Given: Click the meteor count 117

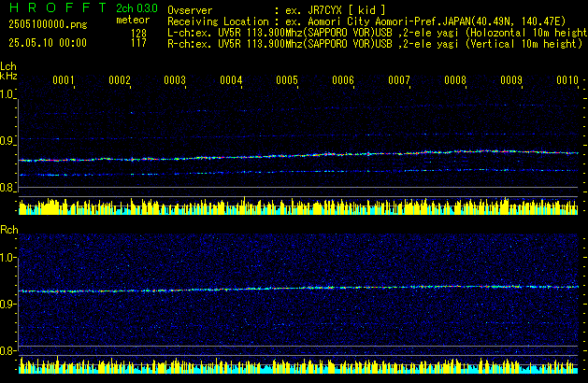Looking at the screenshot, I should 138,43.
